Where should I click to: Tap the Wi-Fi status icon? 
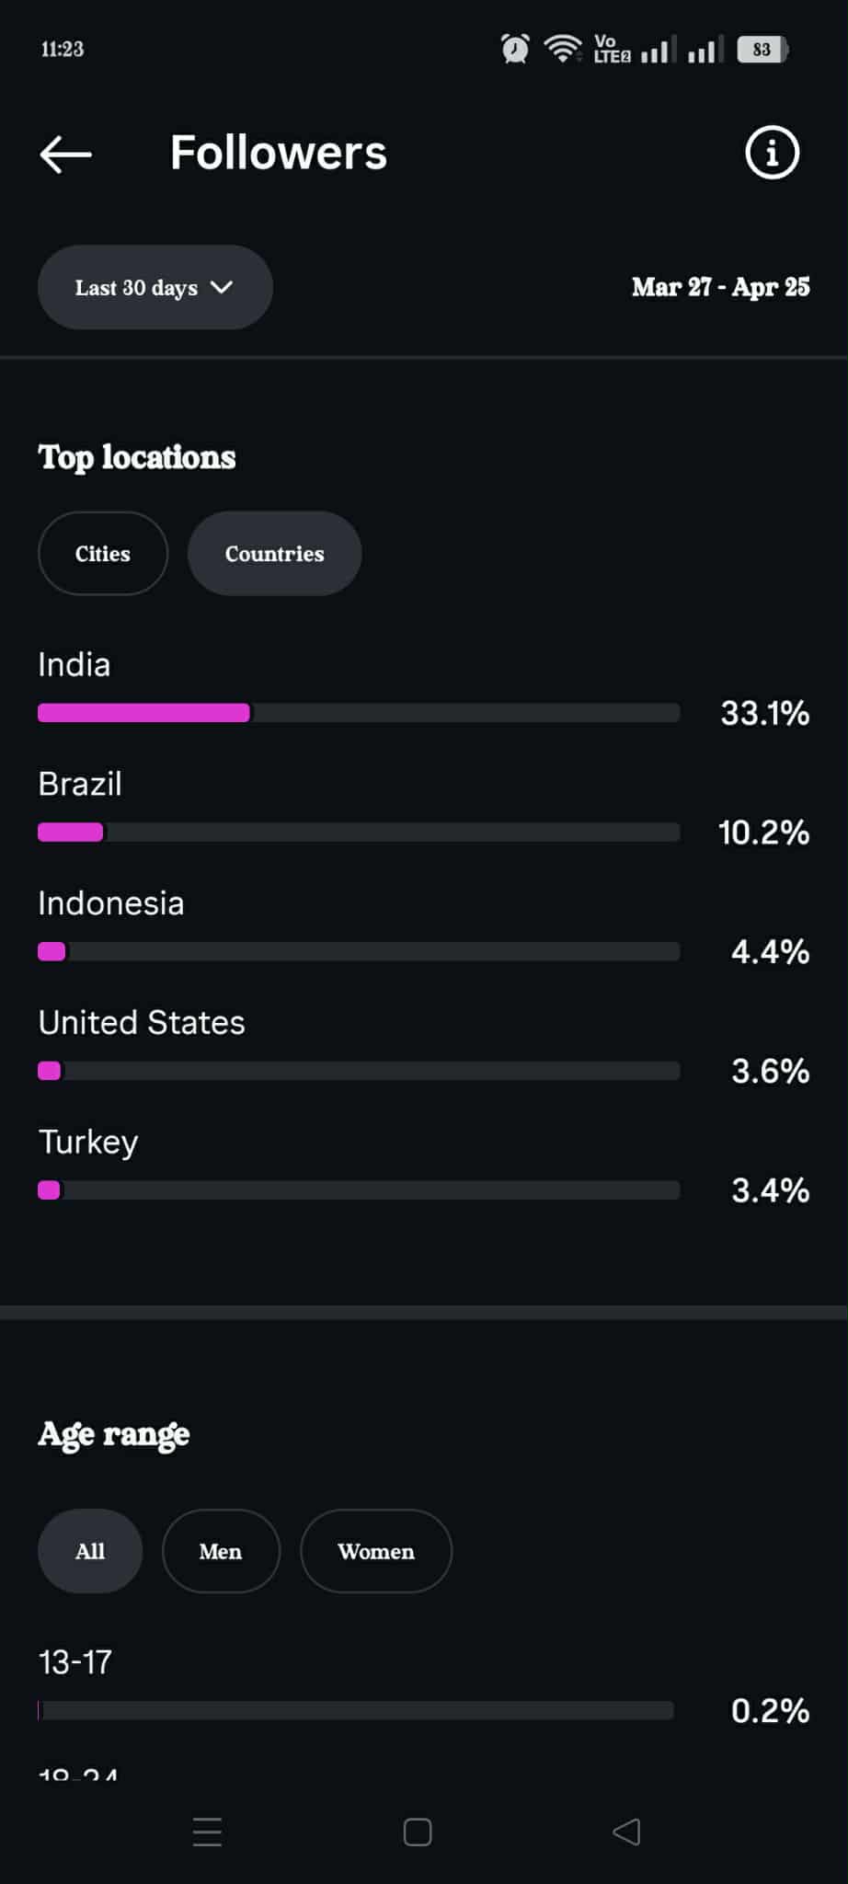tap(562, 49)
